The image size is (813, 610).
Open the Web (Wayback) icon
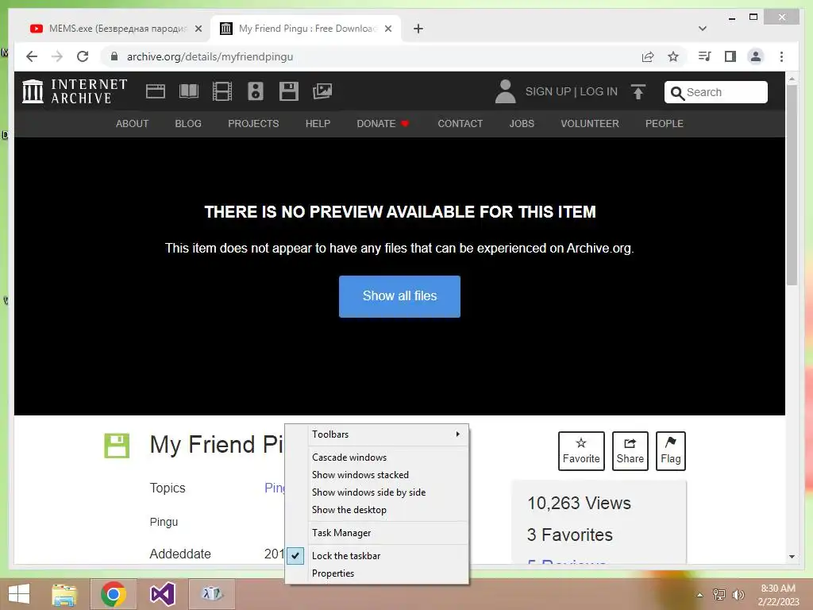(x=155, y=91)
